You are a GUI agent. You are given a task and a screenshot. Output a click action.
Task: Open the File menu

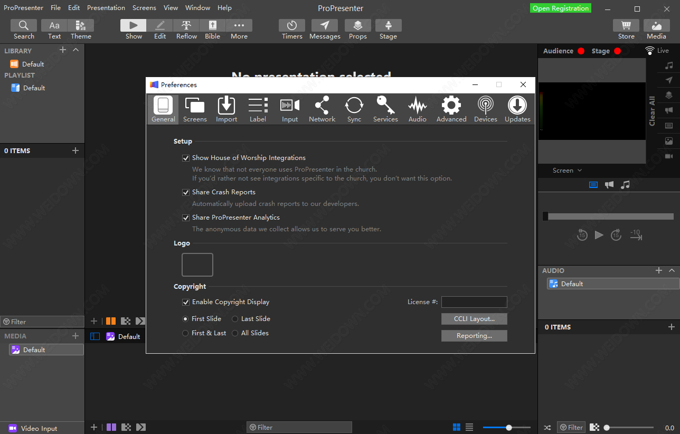click(x=55, y=8)
